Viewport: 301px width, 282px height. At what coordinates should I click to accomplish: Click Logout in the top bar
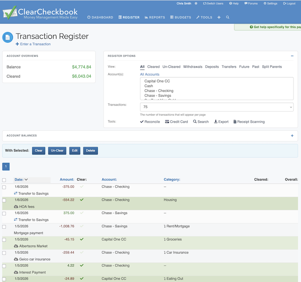point(289,3)
